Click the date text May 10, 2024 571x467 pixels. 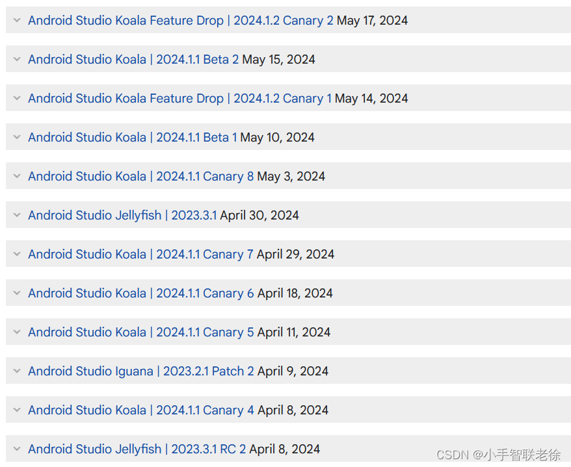pos(278,137)
